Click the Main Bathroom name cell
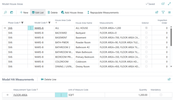This screenshot has width=175, height=100. tap(87, 52)
